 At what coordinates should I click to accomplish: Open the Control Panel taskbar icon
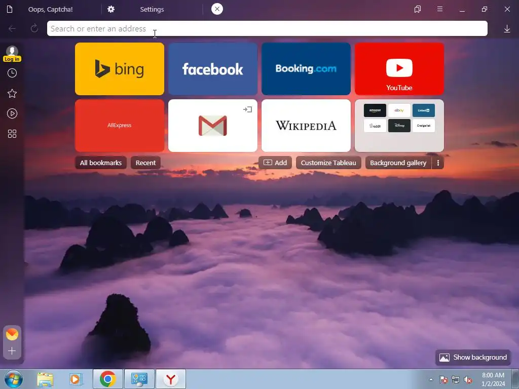click(139, 379)
